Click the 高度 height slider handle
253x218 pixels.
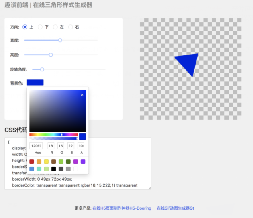pyautogui.click(x=51, y=55)
